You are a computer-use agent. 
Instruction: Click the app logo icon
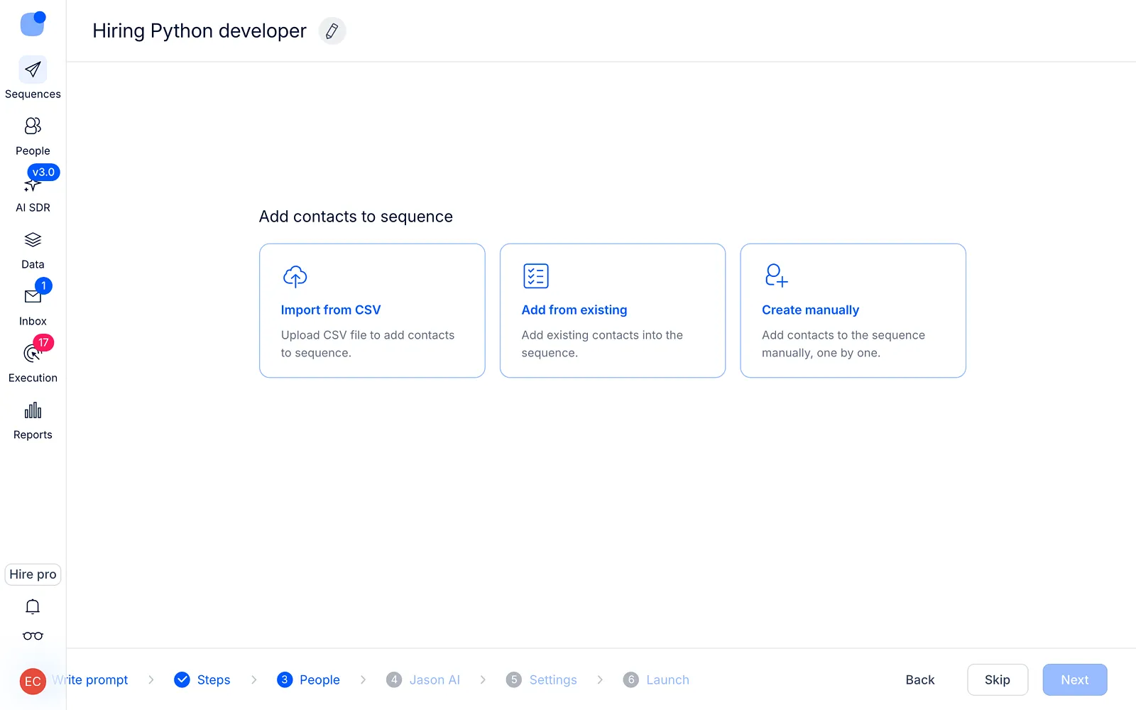(x=33, y=23)
